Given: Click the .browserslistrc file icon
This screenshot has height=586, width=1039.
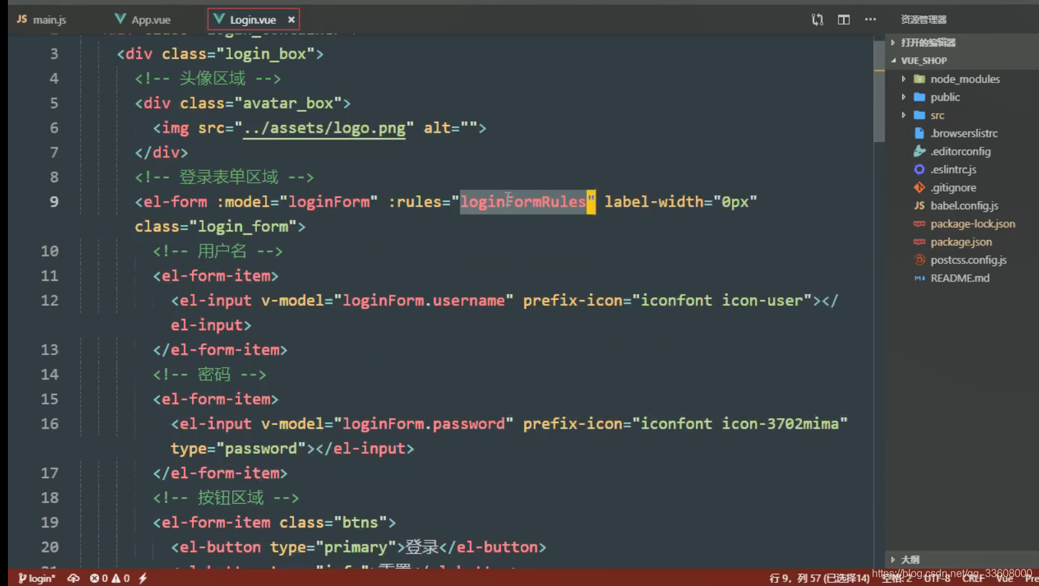Looking at the screenshot, I should pyautogui.click(x=919, y=134).
